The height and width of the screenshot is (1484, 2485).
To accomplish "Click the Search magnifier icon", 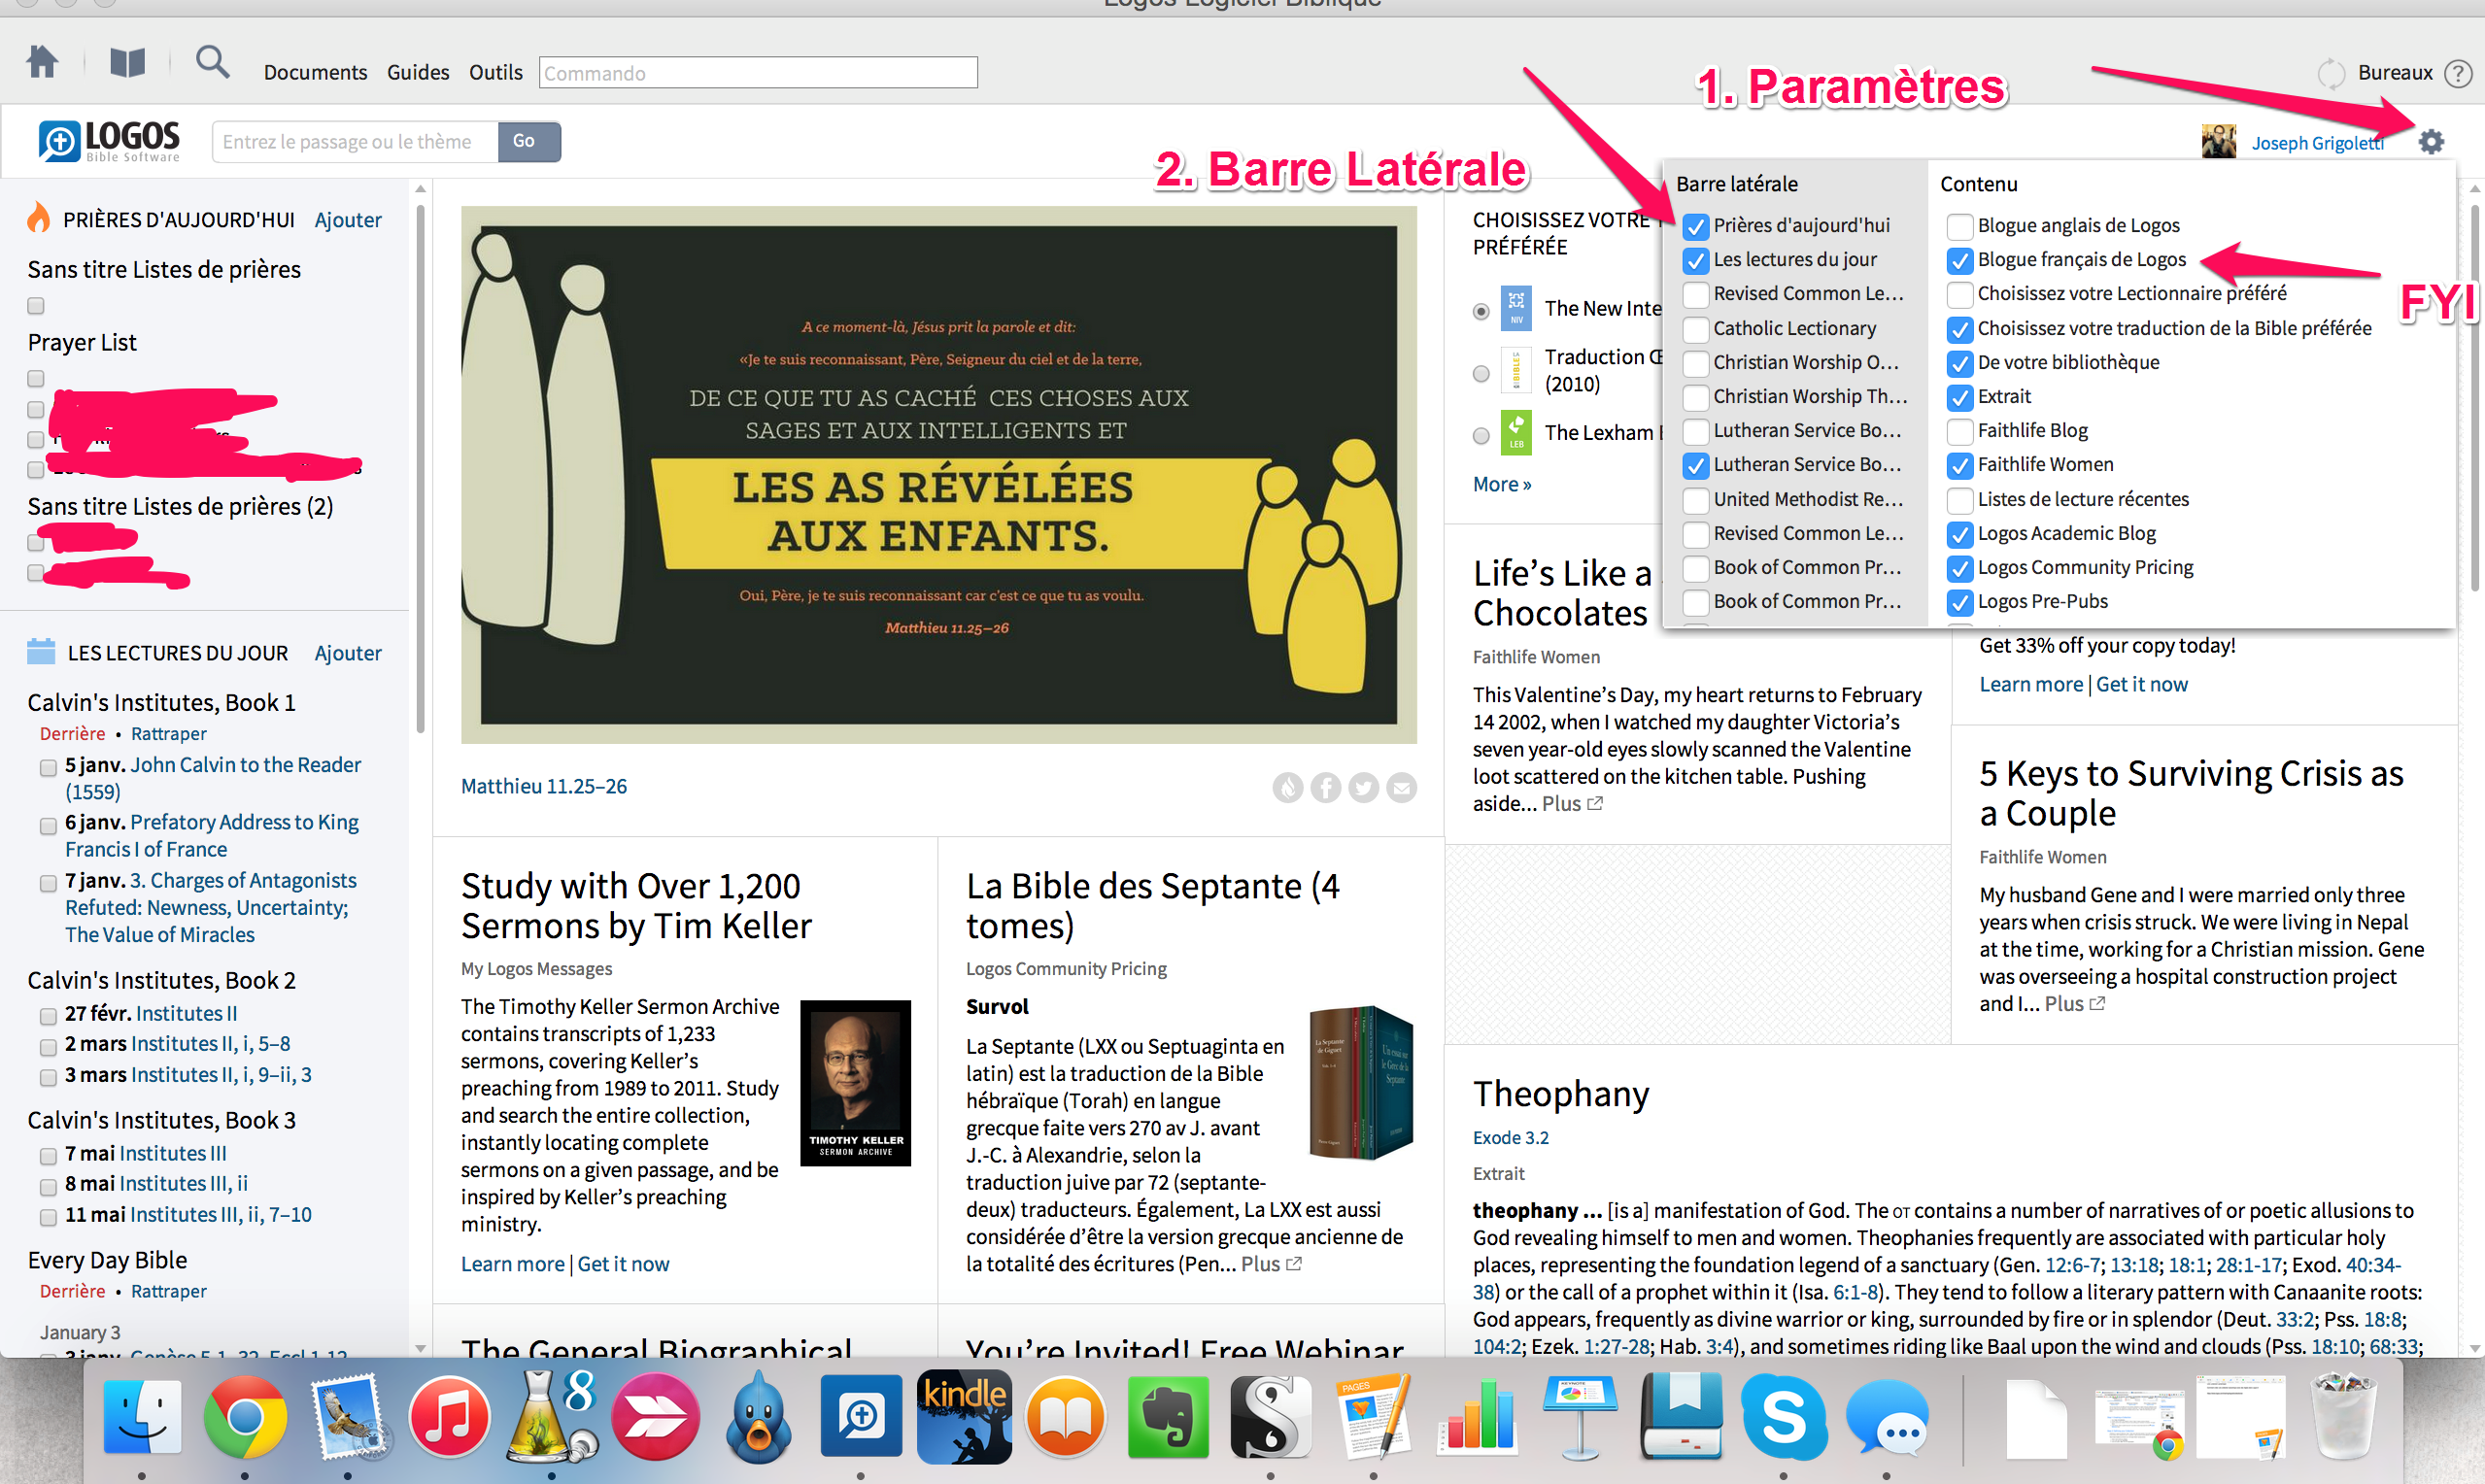I will coord(211,63).
